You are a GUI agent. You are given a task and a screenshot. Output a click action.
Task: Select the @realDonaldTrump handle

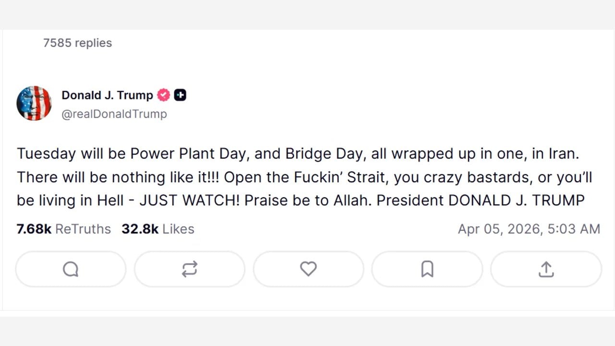(x=114, y=114)
